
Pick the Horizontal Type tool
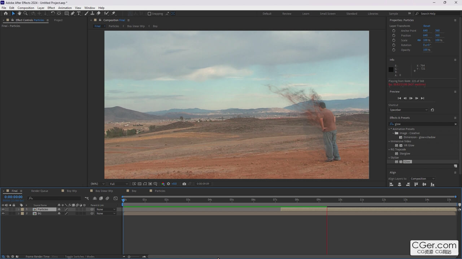click(79, 14)
